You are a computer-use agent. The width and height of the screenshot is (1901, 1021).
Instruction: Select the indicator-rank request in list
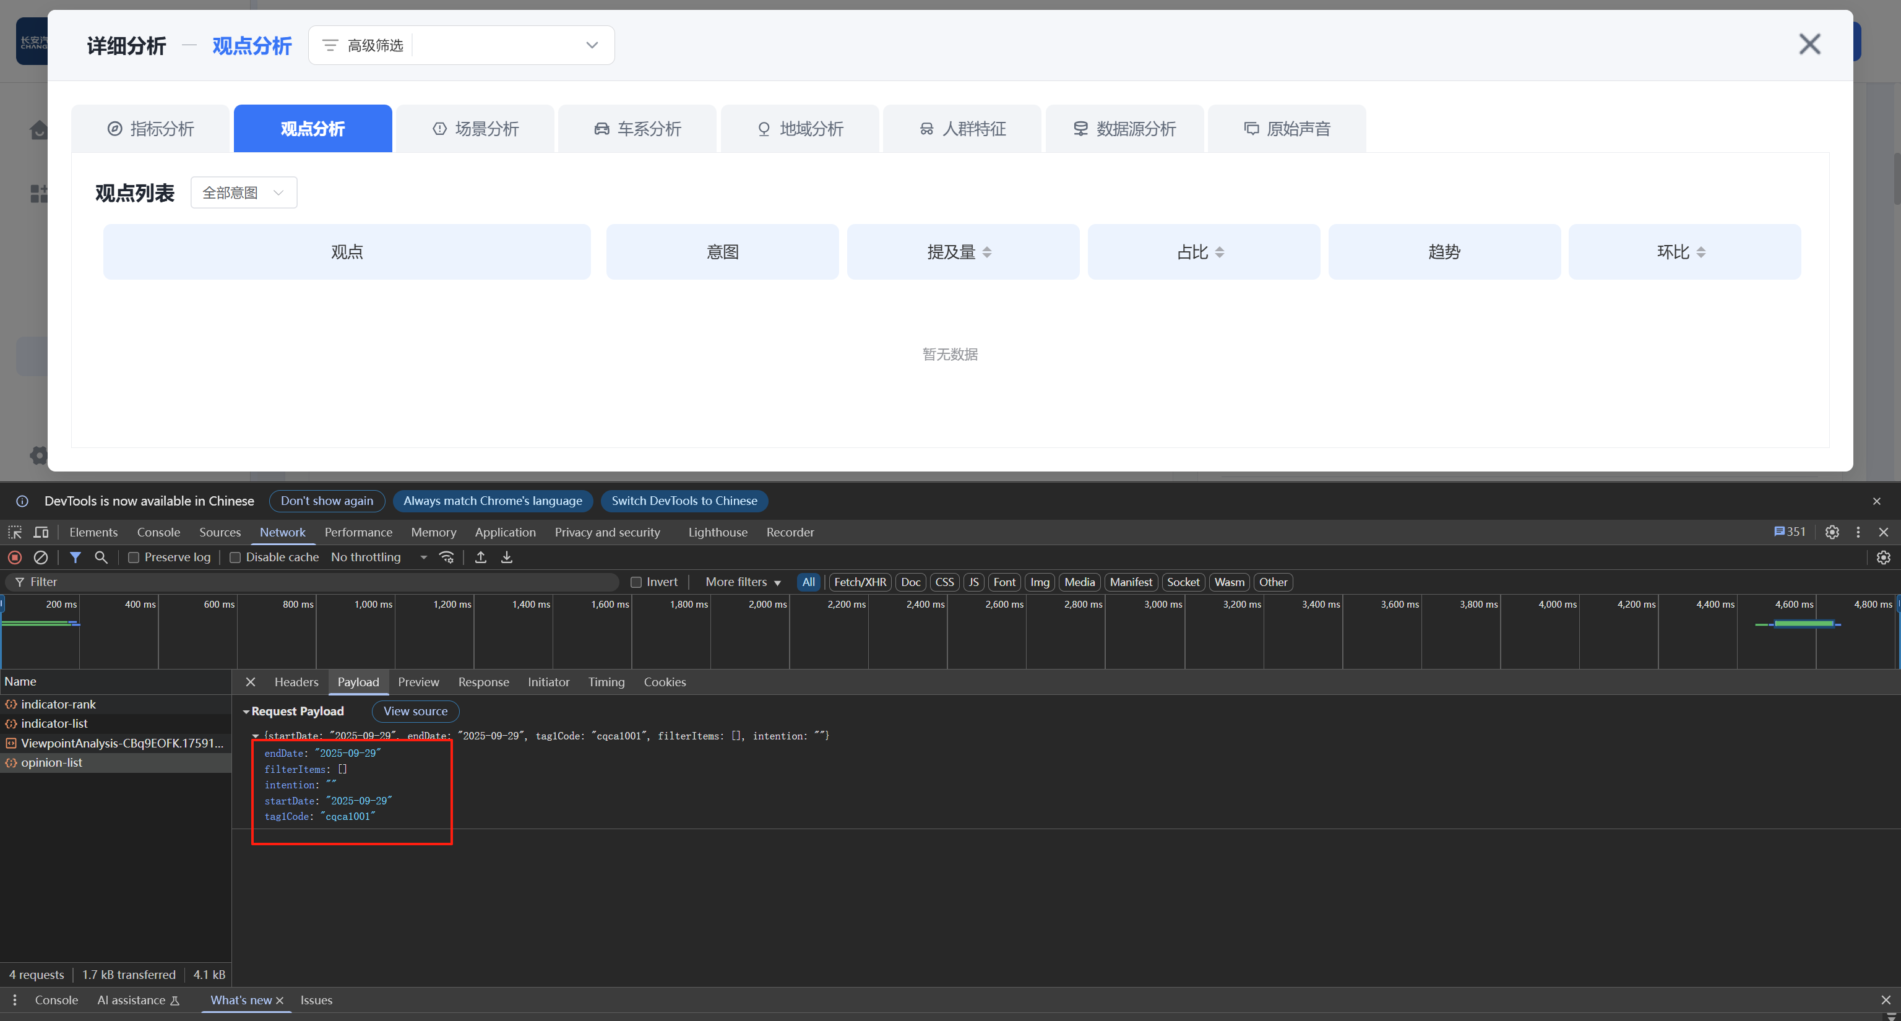(x=58, y=704)
